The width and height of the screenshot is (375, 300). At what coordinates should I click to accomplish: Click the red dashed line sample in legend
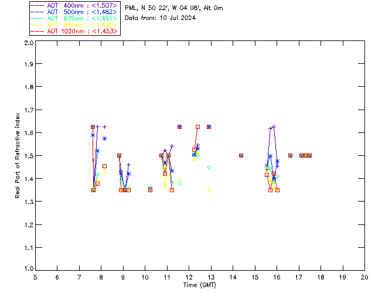(x=37, y=31)
